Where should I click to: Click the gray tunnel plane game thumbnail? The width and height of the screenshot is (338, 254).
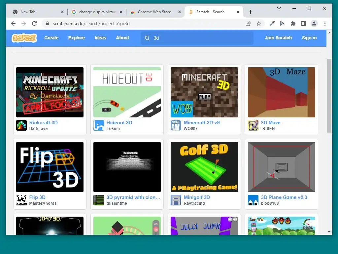281,167
